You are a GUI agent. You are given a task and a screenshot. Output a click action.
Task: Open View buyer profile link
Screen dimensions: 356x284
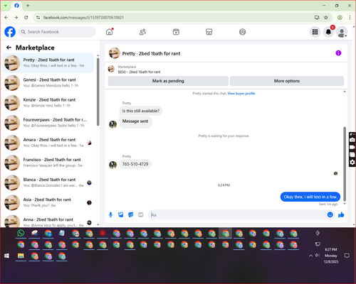(241, 94)
